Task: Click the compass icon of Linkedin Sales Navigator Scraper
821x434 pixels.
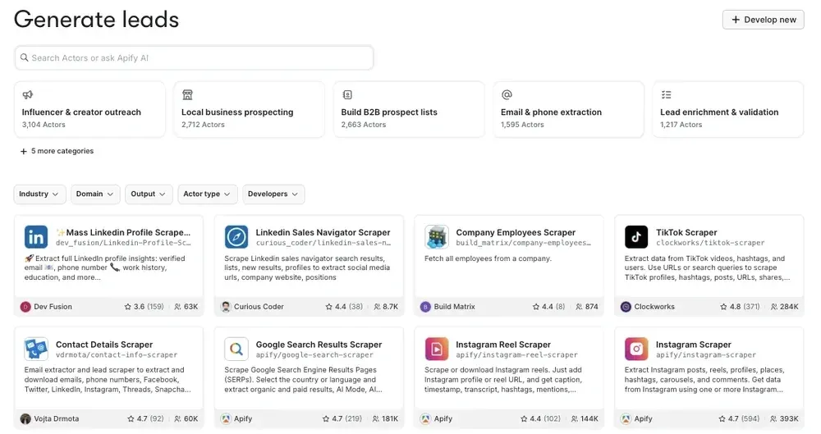Action: 236,237
